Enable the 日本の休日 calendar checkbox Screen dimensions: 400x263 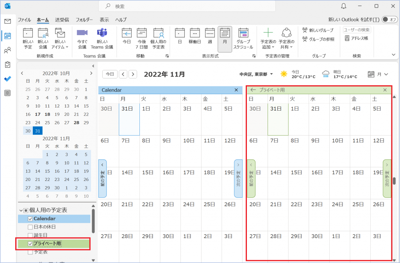[30, 227]
